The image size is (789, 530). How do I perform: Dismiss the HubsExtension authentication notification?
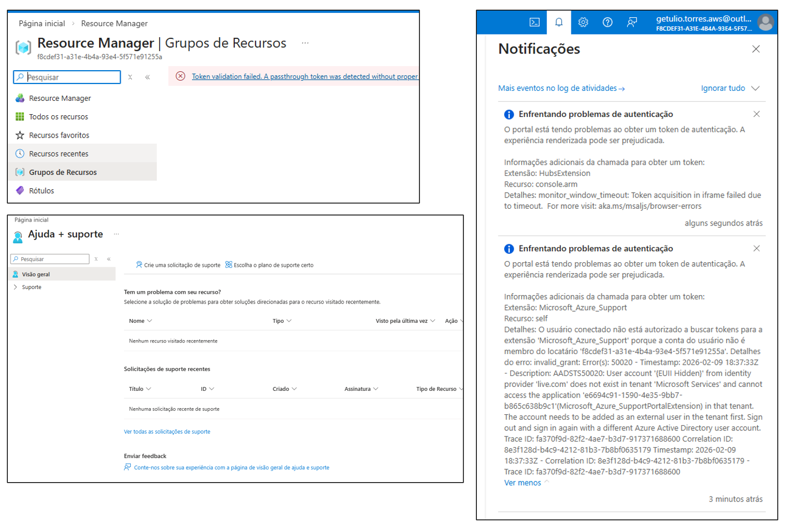[x=756, y=114]
